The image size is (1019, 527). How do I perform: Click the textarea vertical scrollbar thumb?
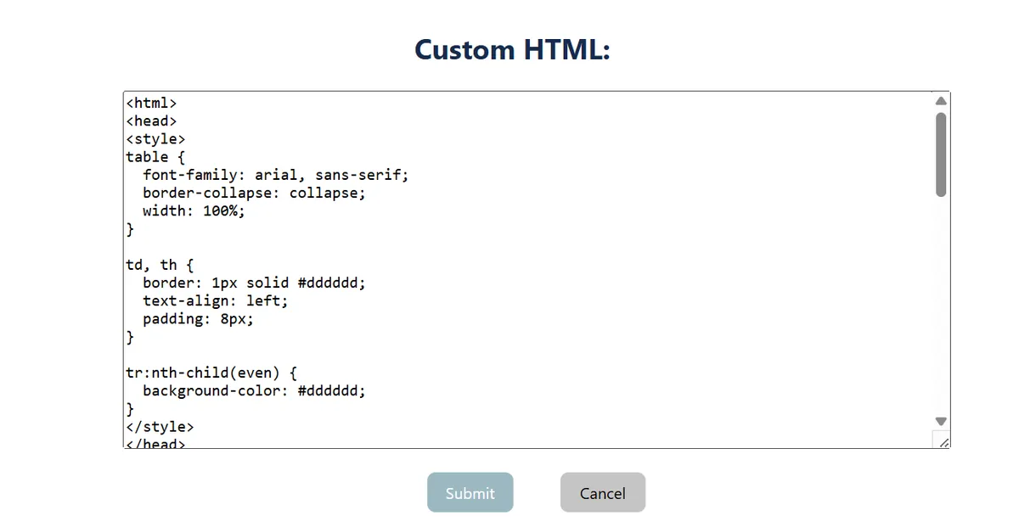click(x=941, y=154)
